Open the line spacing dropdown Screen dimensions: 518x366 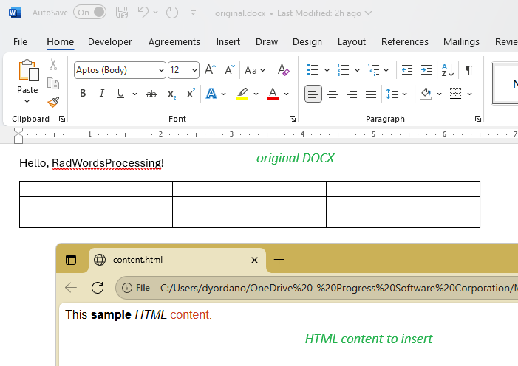point(404,94)
